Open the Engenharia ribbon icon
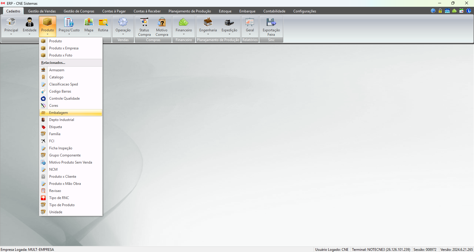Screen dimensions: 474x252 point(208,22)
